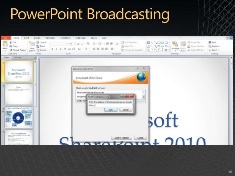This screenshot has height=176, width=235.
Task: Switch to the Animations tab
Action: click(65, 38)
